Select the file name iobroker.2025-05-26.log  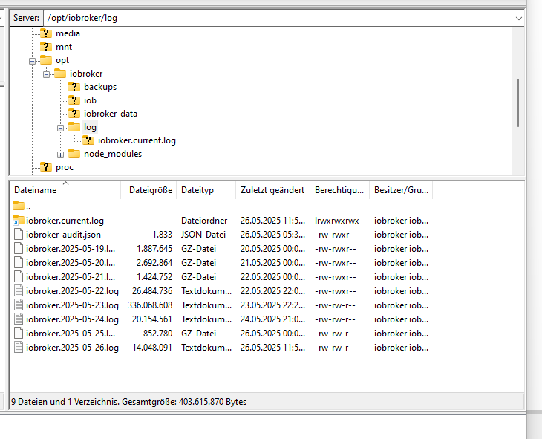(x=72, y=348)
